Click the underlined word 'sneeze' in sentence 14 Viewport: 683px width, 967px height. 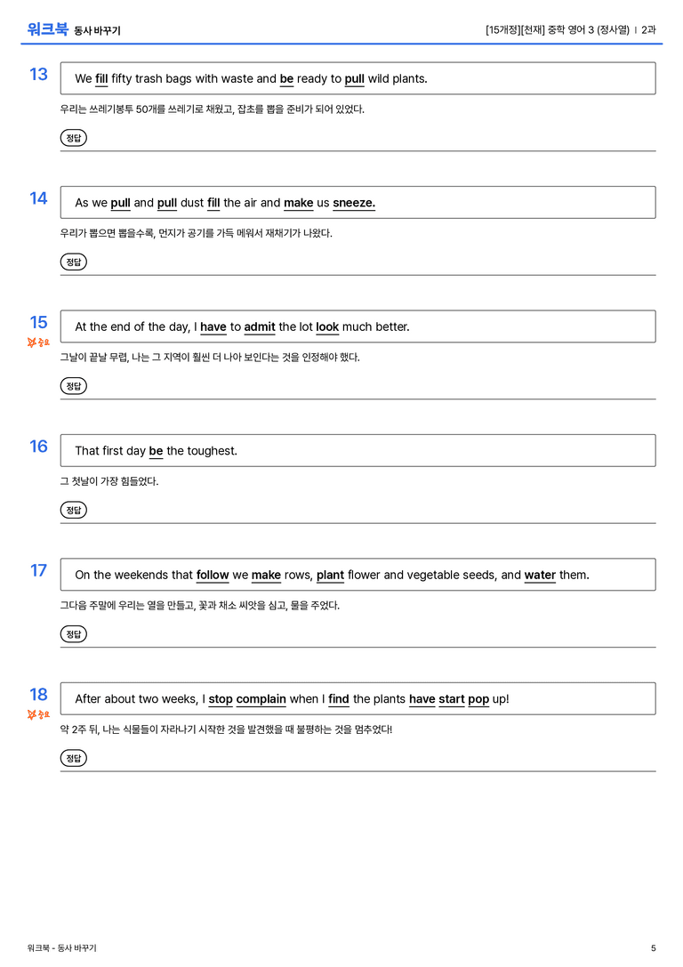click(x=354, y=203)
